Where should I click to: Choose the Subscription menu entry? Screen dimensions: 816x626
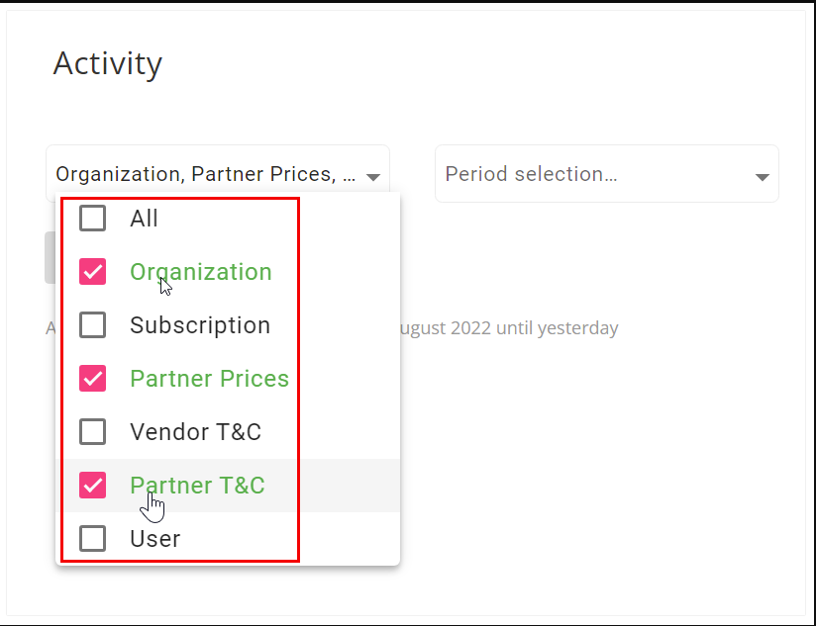pos(200,325)
